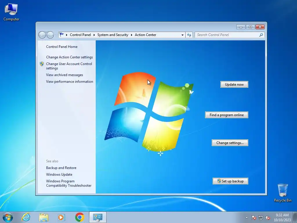
Task: Click the network status tray icon
Action: pyautogui.click(x=261, y=217)
